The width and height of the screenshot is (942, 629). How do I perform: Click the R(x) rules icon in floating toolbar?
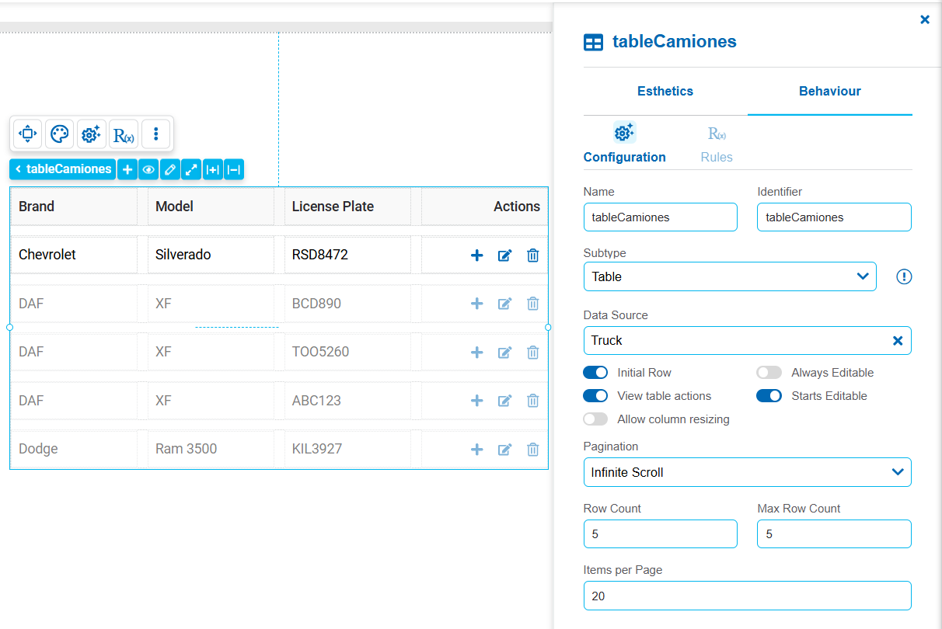click(124, 134)
